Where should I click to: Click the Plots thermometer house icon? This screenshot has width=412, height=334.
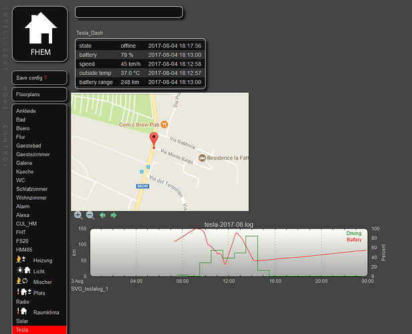click(x=24, y=291)
